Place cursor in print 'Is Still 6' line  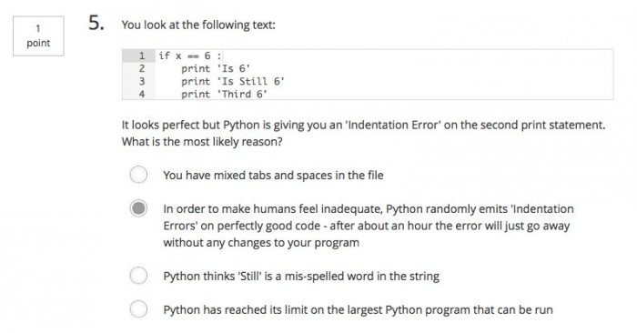233,81
